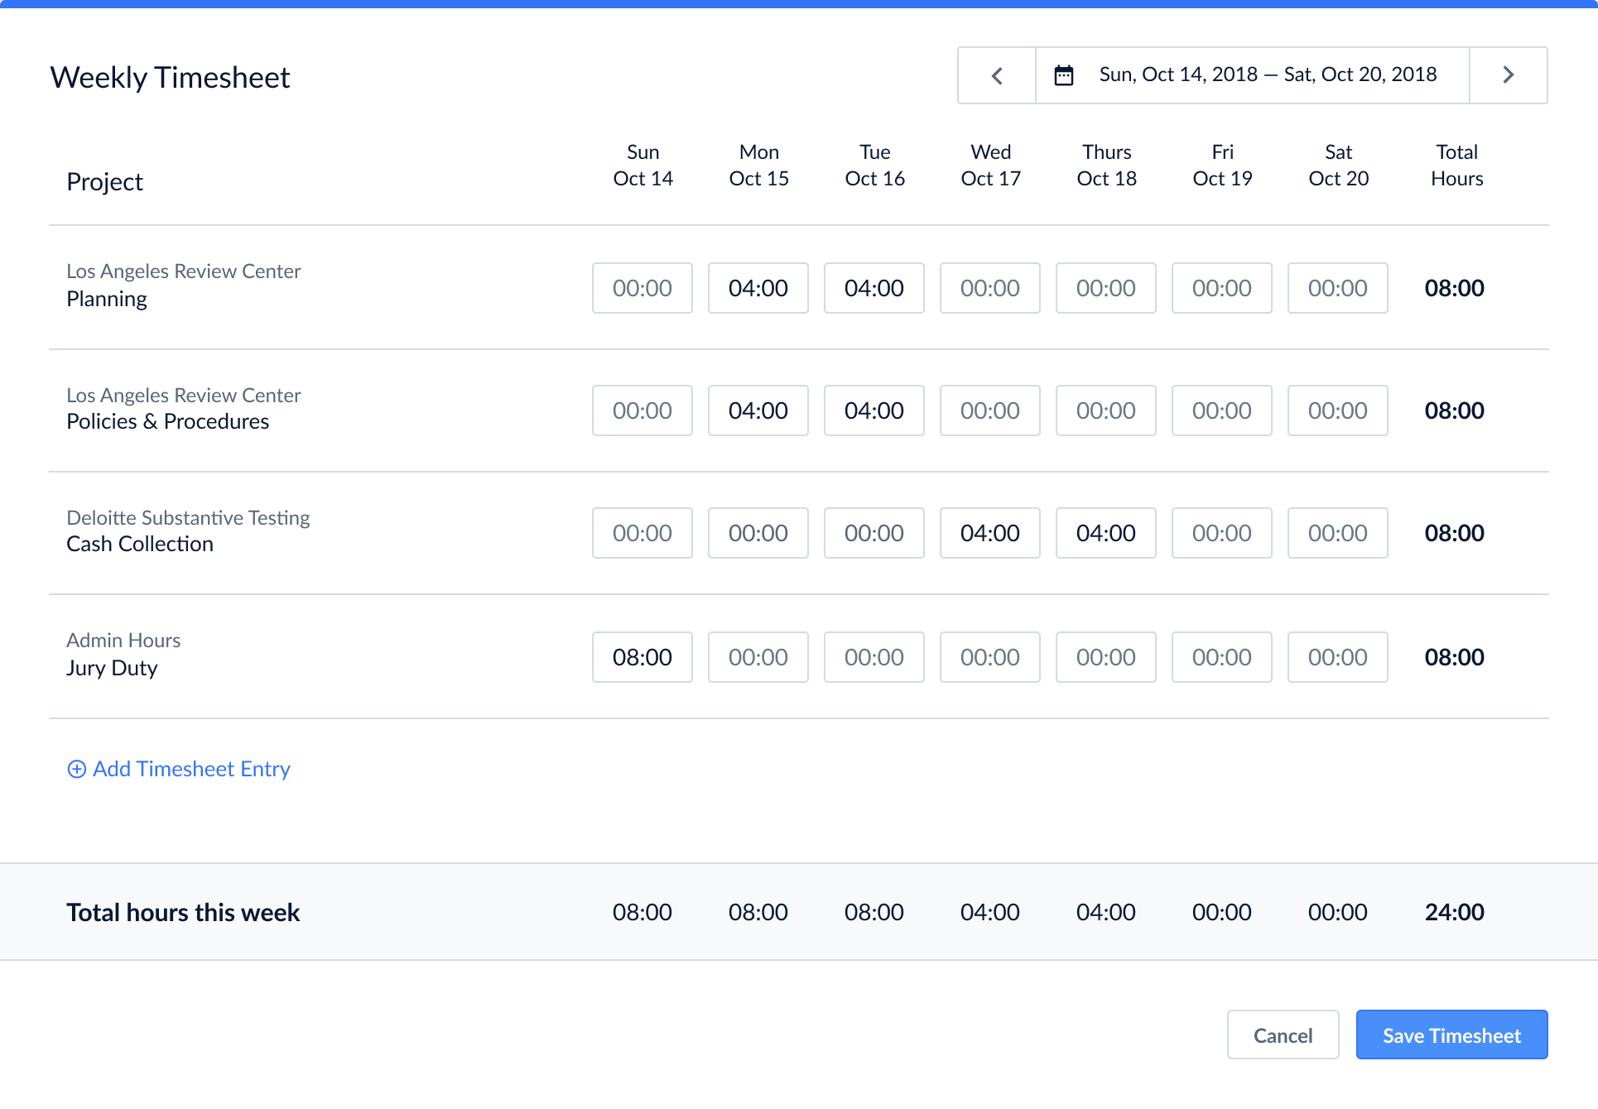Edit Thursday hours for Cash Collection

coord(1105,533)
